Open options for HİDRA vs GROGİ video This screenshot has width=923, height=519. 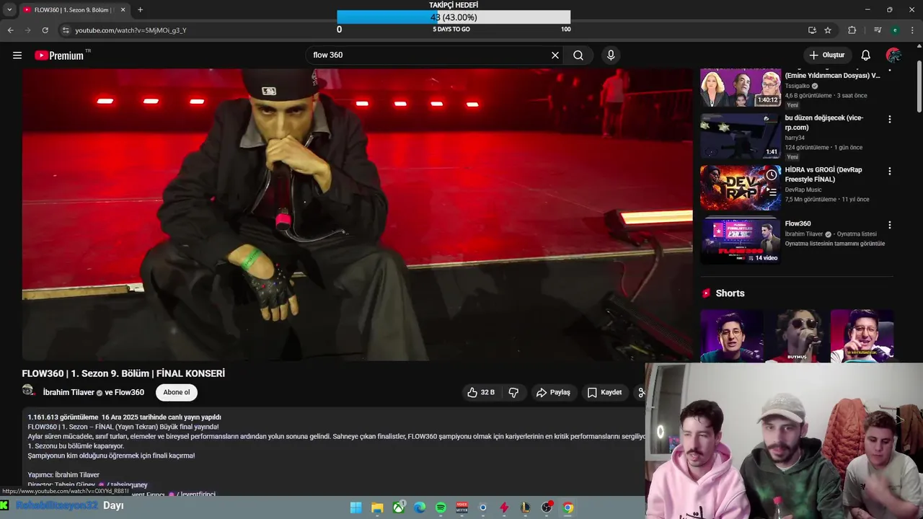coord(889,171)
